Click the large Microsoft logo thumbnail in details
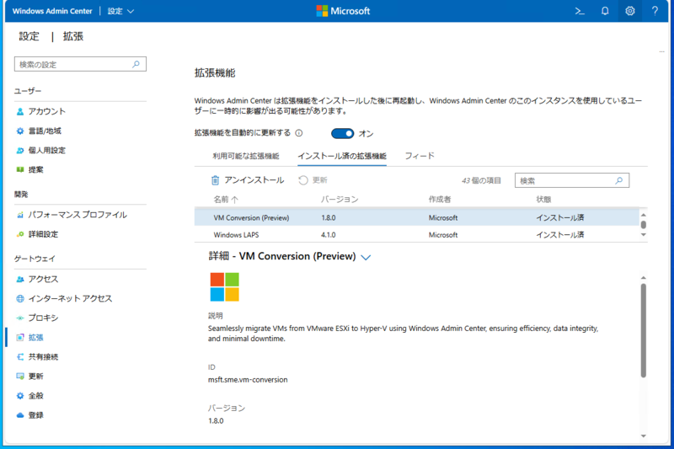Viewport: 674px width, 449px height. coord(224,287)
